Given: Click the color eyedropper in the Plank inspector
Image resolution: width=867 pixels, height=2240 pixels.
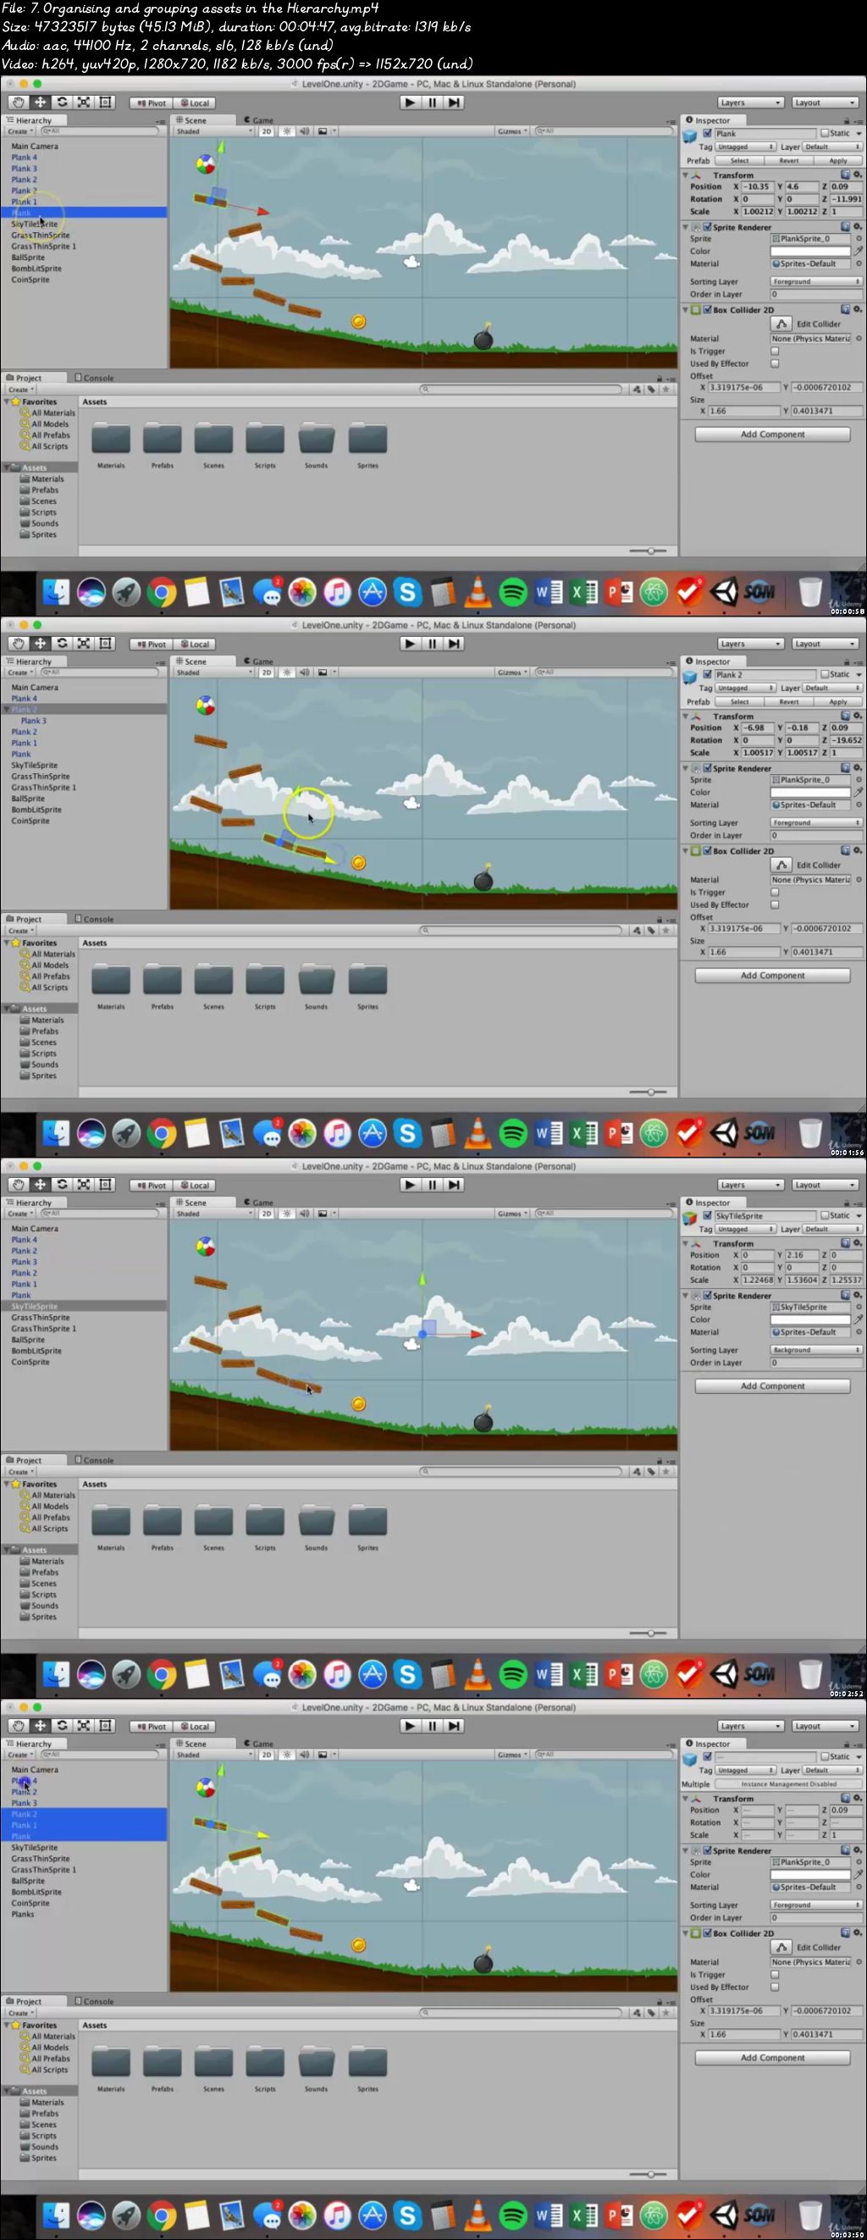Looking at the screenshot, I should [x=859, y=252].
